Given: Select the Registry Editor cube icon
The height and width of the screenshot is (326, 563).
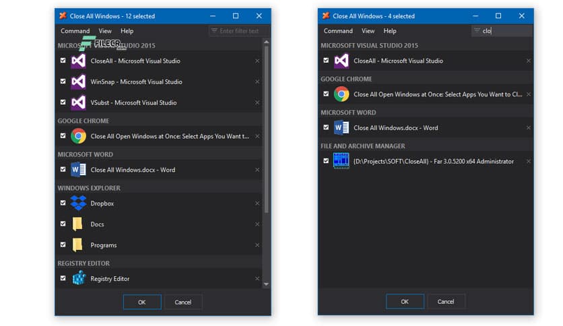Looking at the screenshot, I should point(79,278).
